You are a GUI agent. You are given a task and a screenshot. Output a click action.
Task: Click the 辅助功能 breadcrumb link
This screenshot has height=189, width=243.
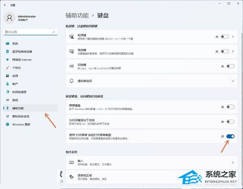click(x=77, y=15)
